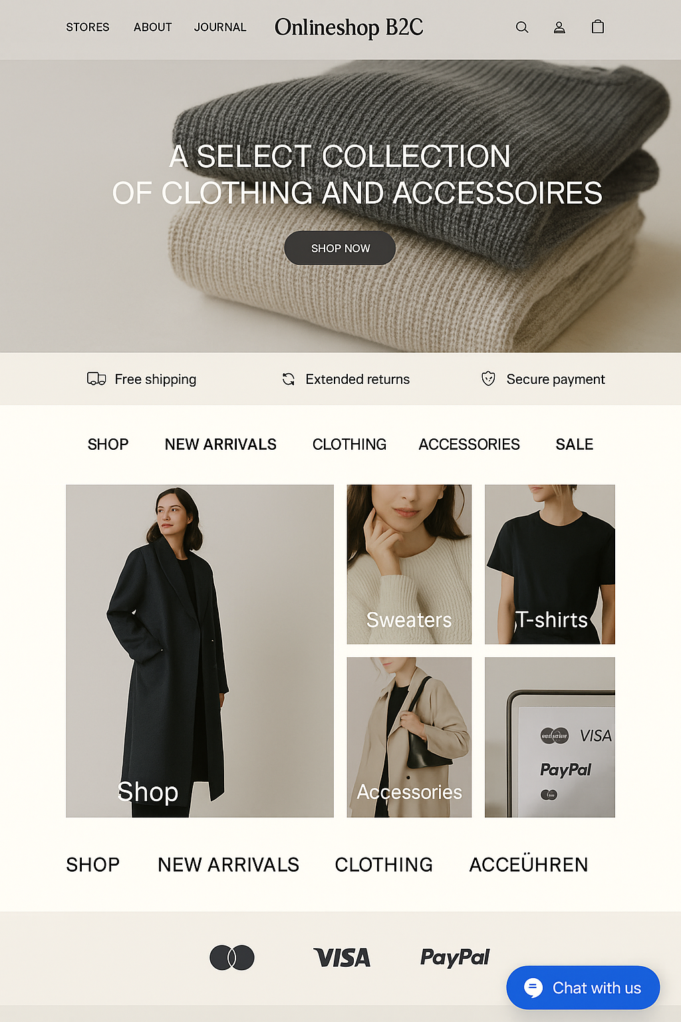Open the Sweaters category tile
This screenshot has height=1022, width=681.
click(409, 564)
